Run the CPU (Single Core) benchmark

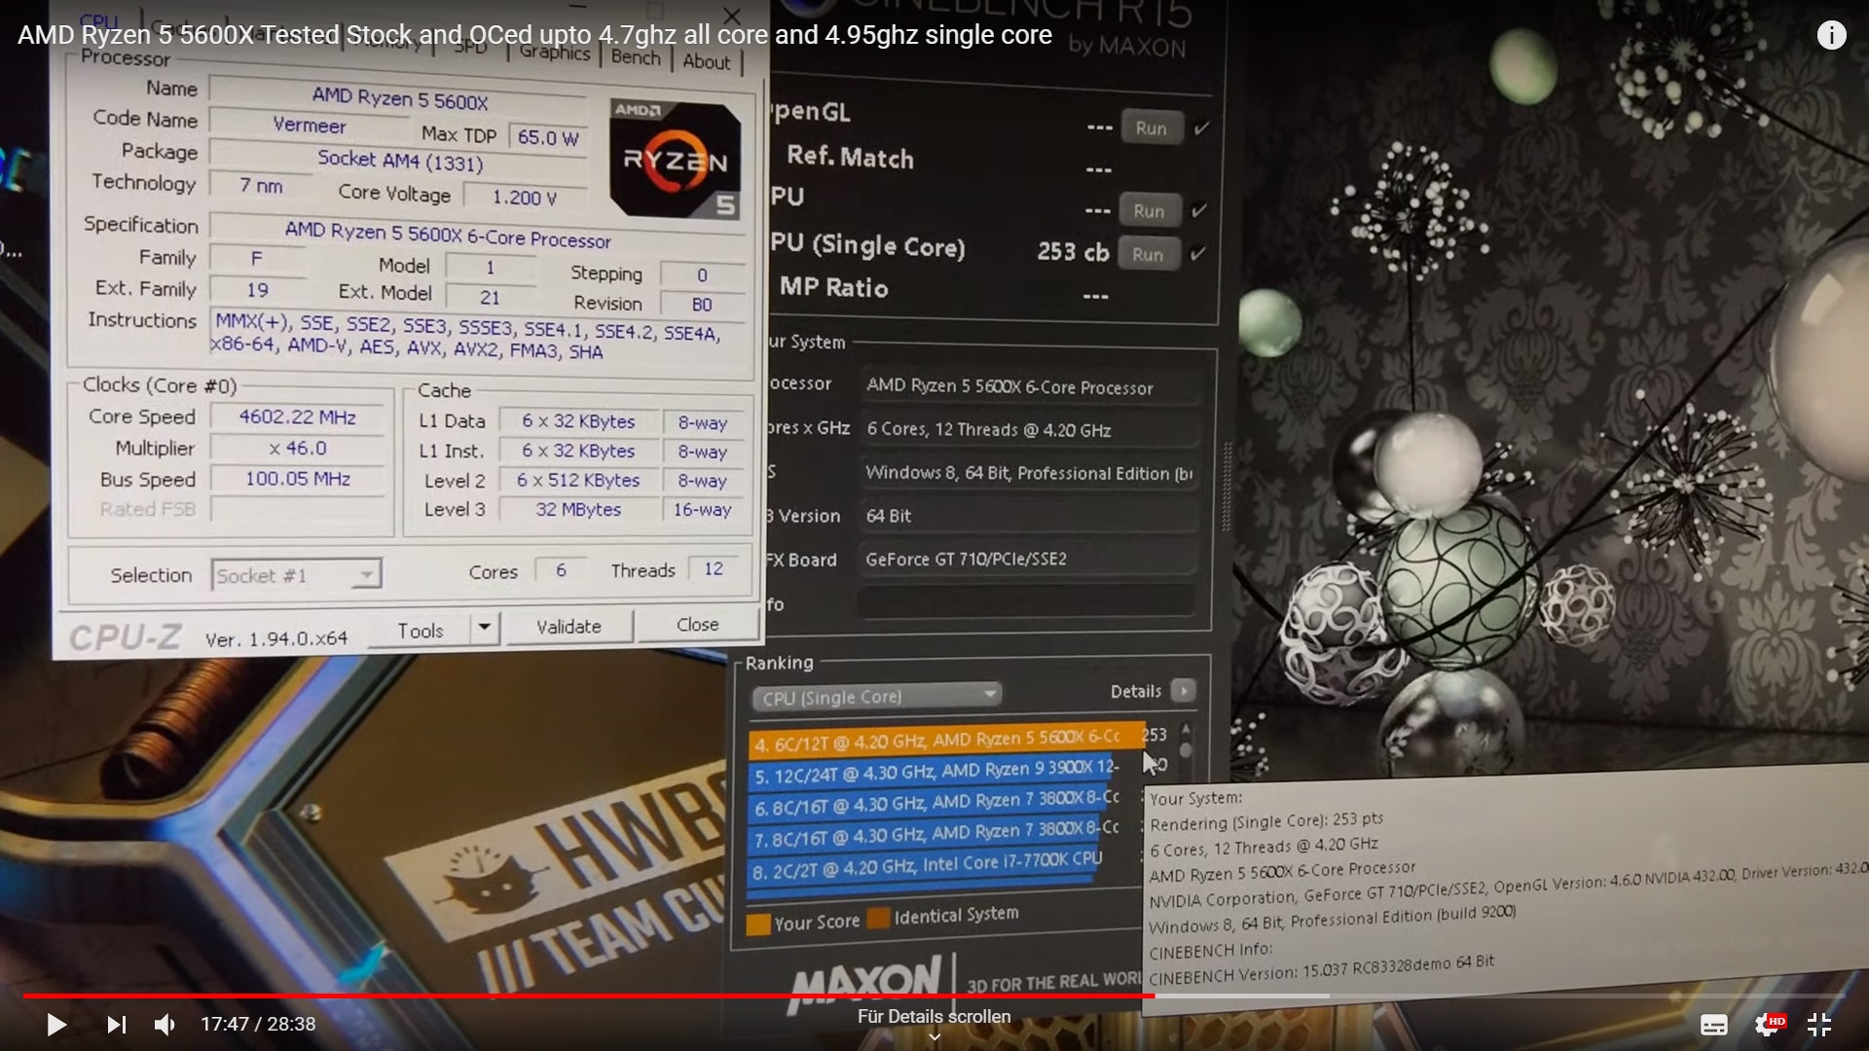1149,254
